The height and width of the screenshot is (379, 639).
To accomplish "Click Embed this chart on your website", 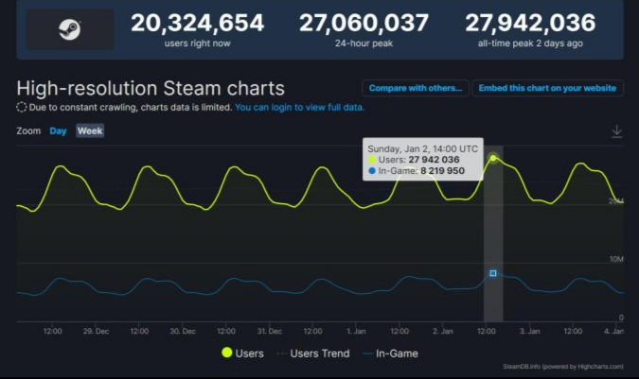I will [x=547, y=88].
